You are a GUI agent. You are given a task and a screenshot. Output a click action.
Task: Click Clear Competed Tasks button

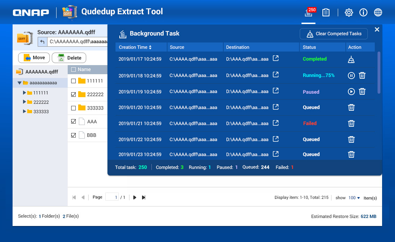click(x=334, y=34)
